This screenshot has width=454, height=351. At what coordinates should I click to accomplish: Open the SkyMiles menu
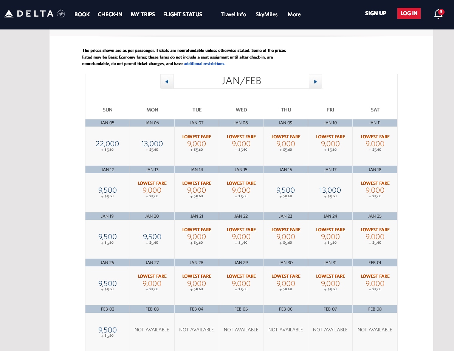coord(267,14)
